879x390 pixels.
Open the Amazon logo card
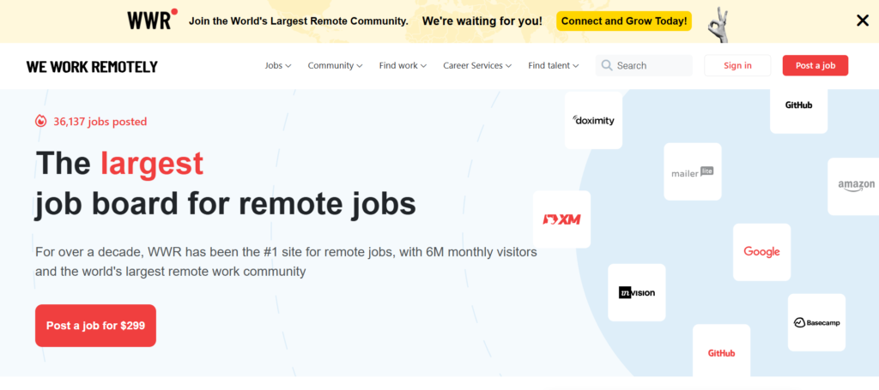point(854,186)
